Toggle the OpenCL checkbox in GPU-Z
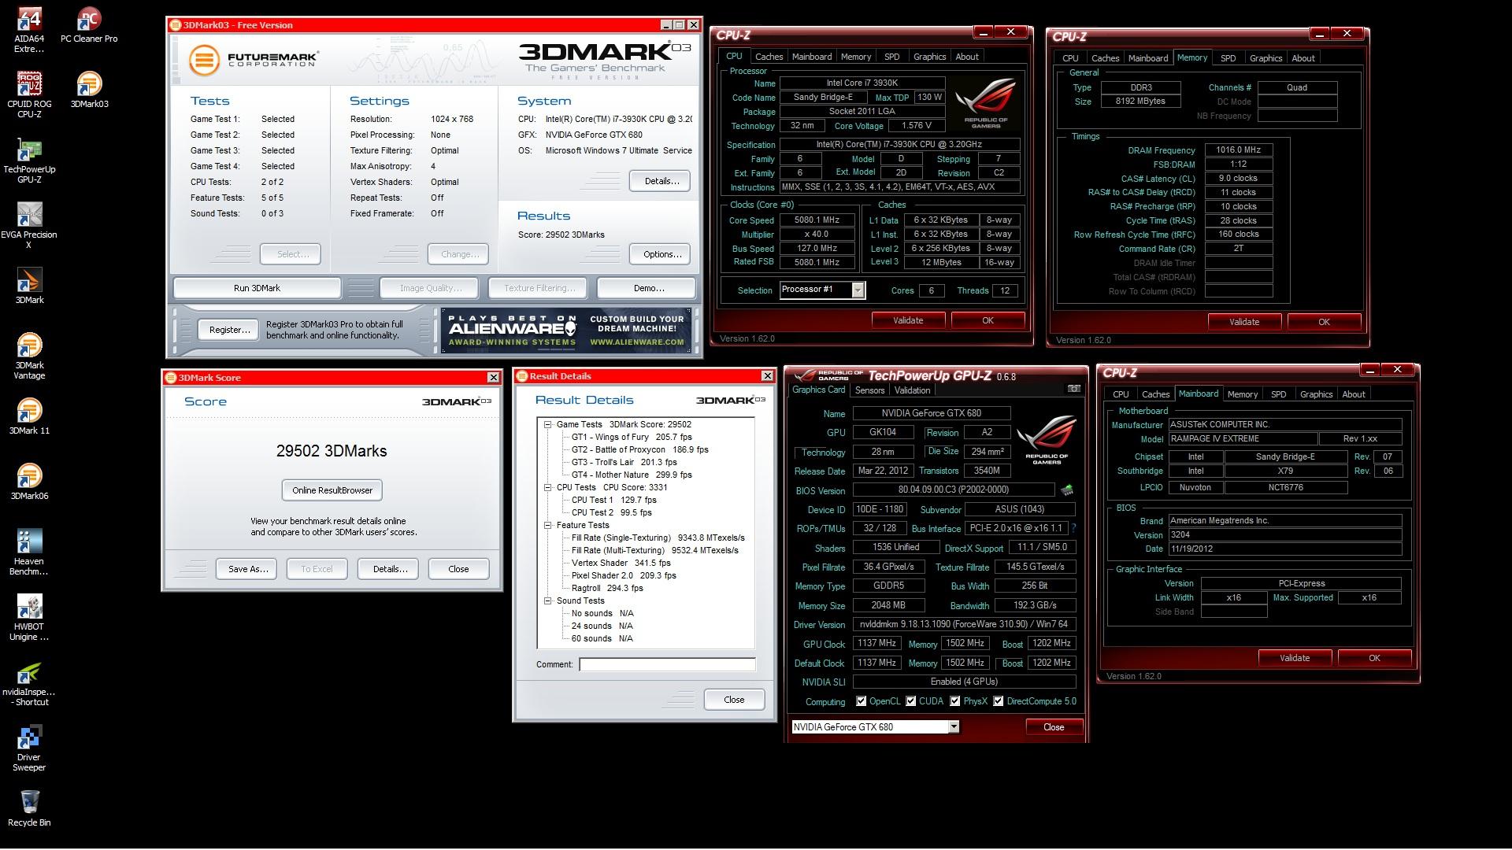 [861, 701]
